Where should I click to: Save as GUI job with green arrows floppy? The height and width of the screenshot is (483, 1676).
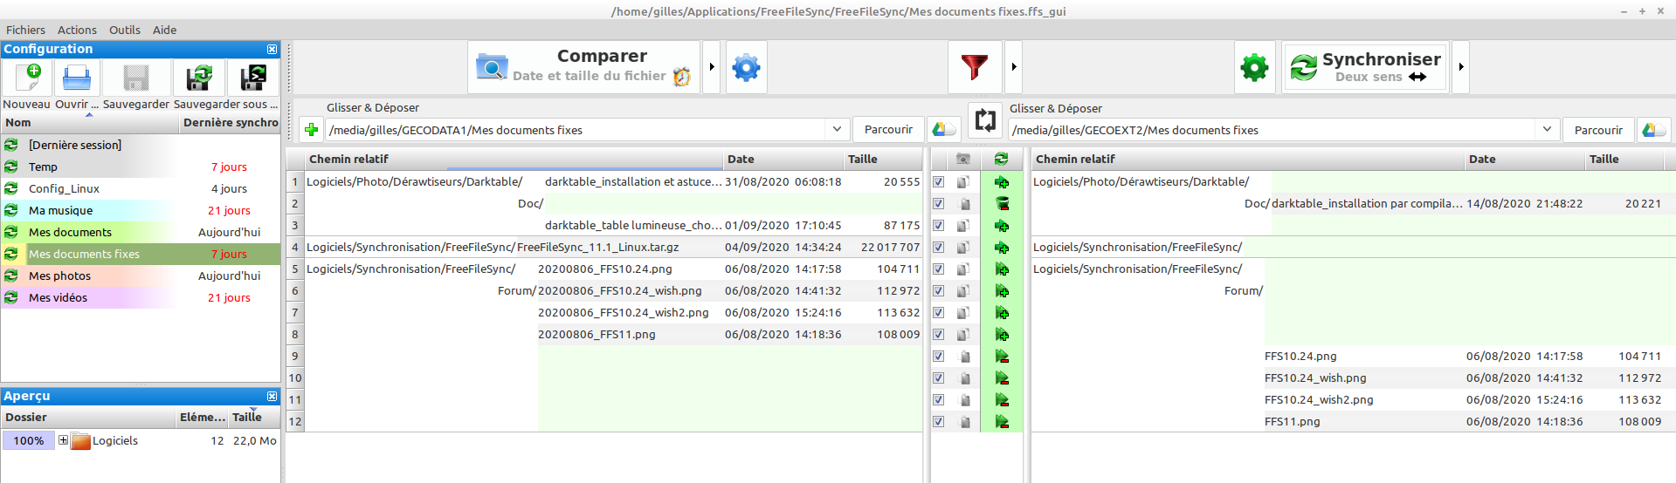click(x=199, y=78)
